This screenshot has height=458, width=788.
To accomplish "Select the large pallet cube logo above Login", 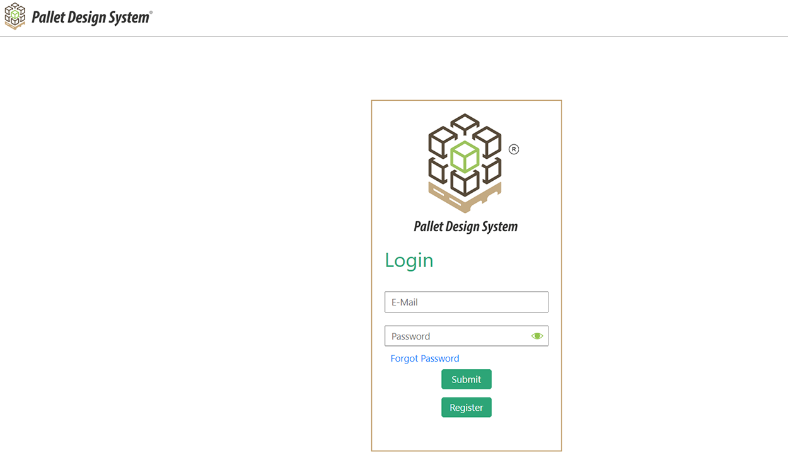I will (x=465, y=161).
